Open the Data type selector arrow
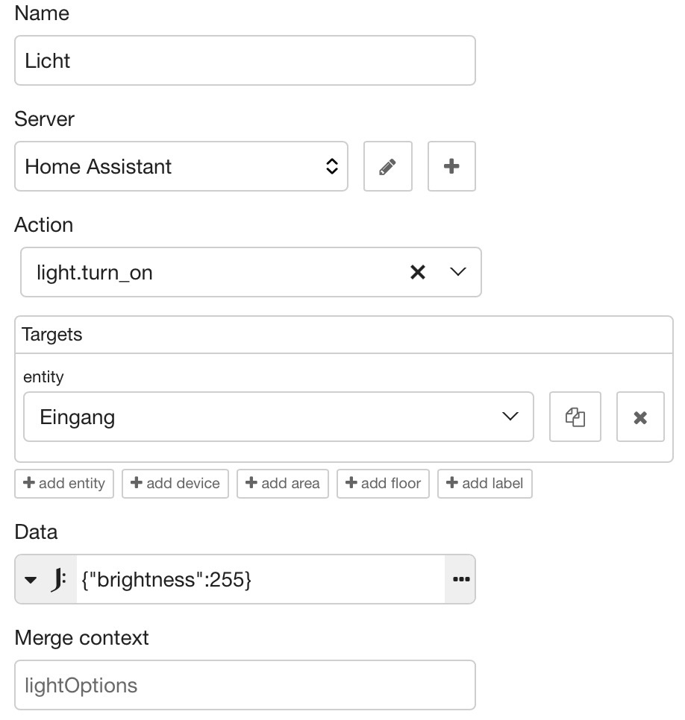 31,579
